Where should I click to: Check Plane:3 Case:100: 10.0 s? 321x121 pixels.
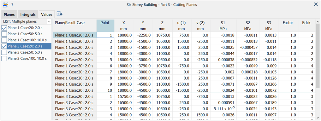click(4, 59)
